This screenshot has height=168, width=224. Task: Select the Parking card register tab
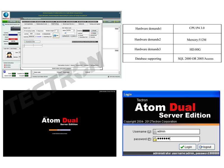pos(95,24)
